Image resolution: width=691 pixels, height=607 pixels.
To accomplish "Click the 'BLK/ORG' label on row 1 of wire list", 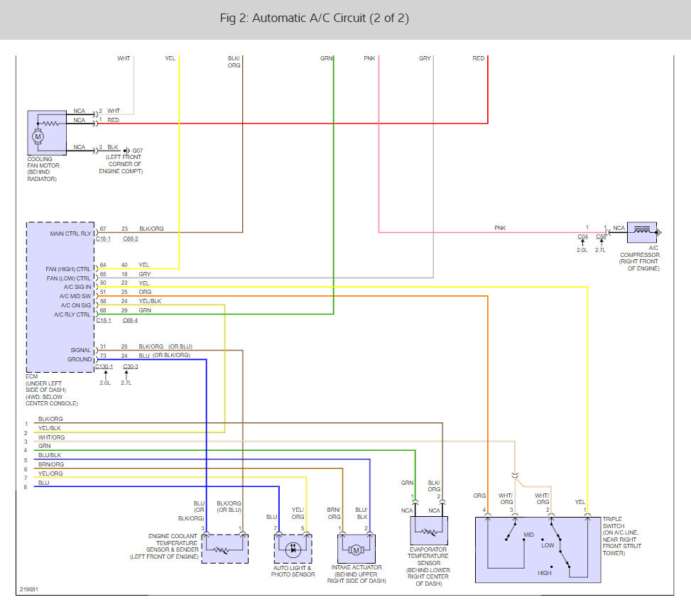I will click(50, 419).
